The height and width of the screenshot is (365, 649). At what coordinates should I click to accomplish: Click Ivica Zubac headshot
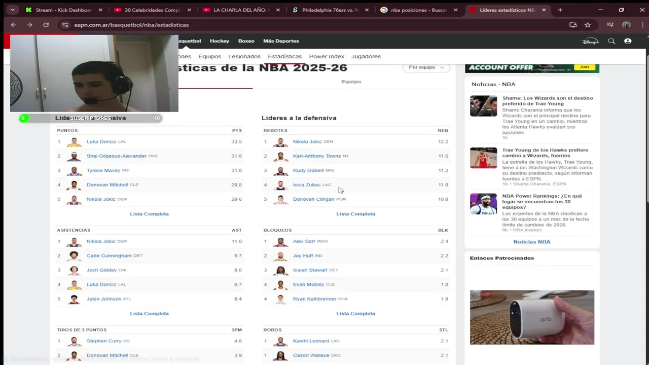tap(280, 185)
